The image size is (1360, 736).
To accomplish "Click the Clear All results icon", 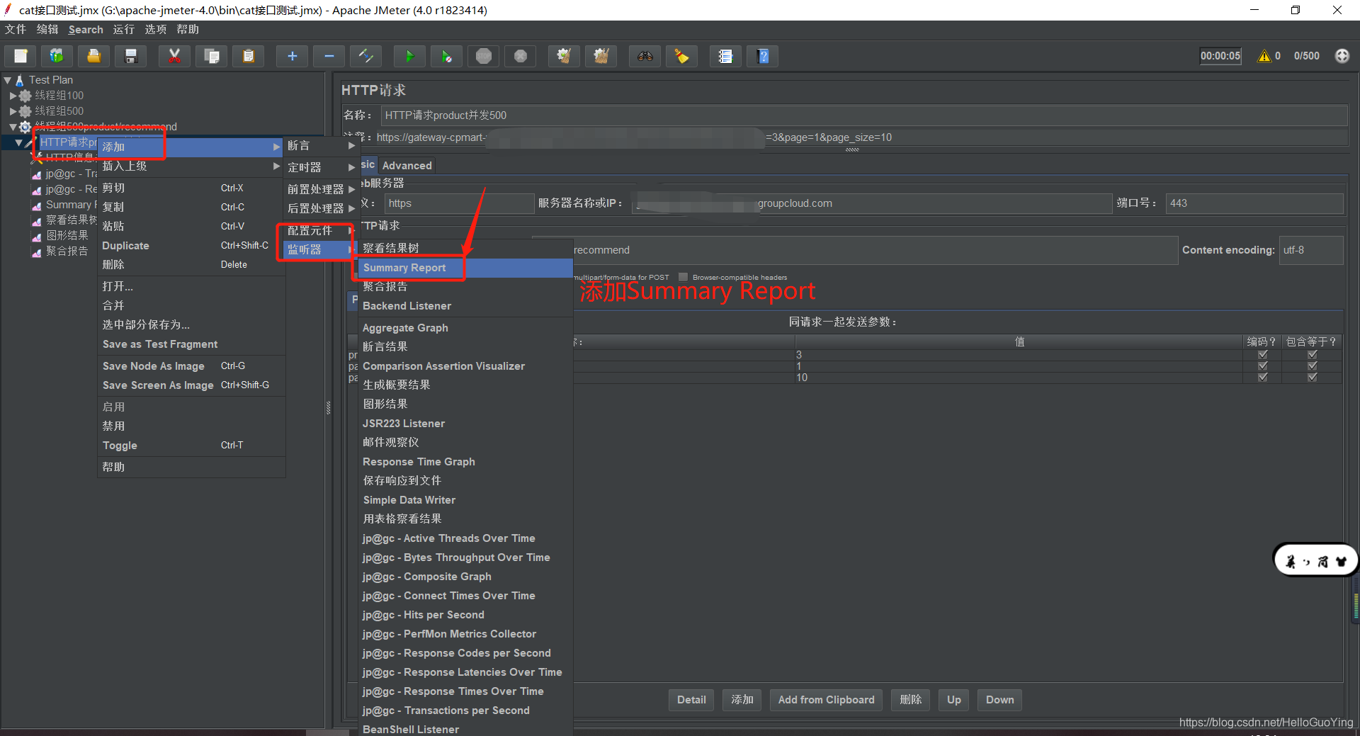I will pyautogui.click(x=601, y=56).
